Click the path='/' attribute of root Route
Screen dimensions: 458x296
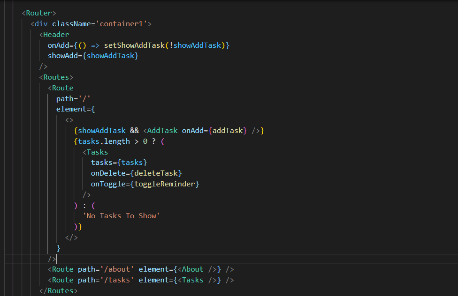(x=73, y=99)
